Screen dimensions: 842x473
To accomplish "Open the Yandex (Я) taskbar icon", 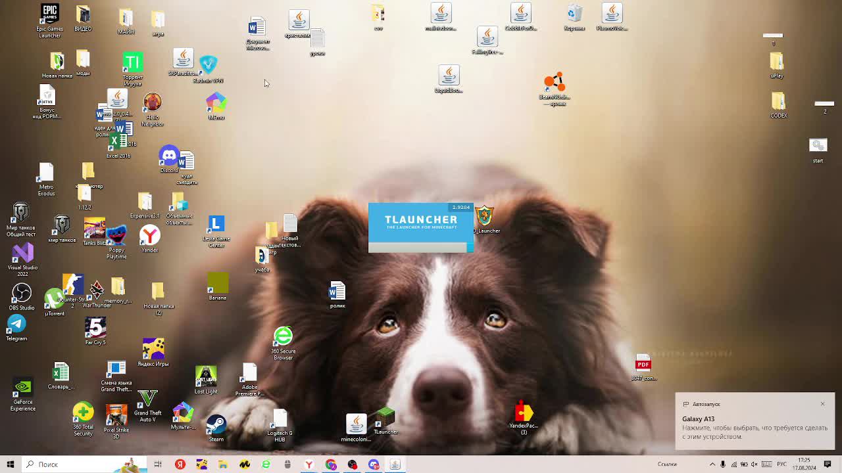I will [x=180, y=464].
